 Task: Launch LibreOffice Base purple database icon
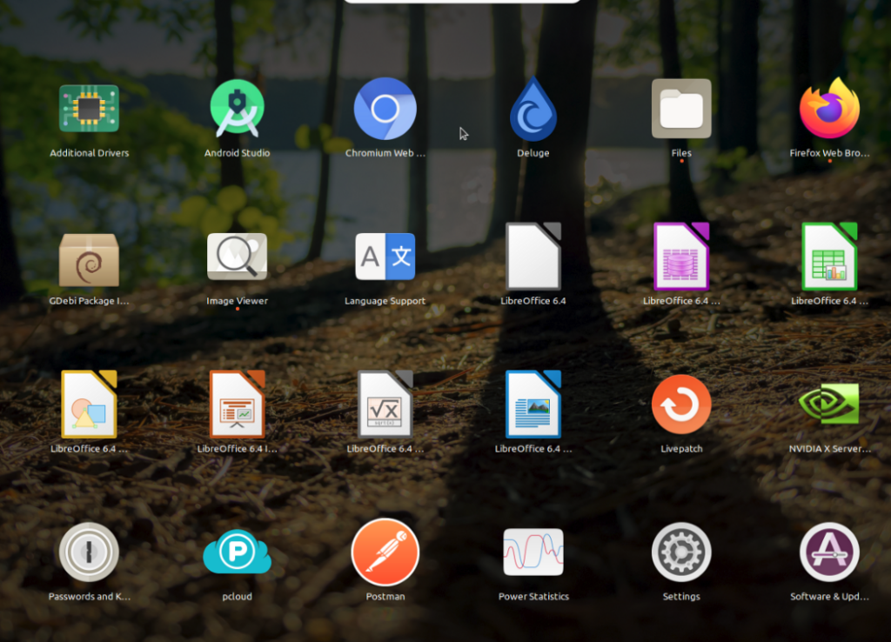click(x=681, y=257)
